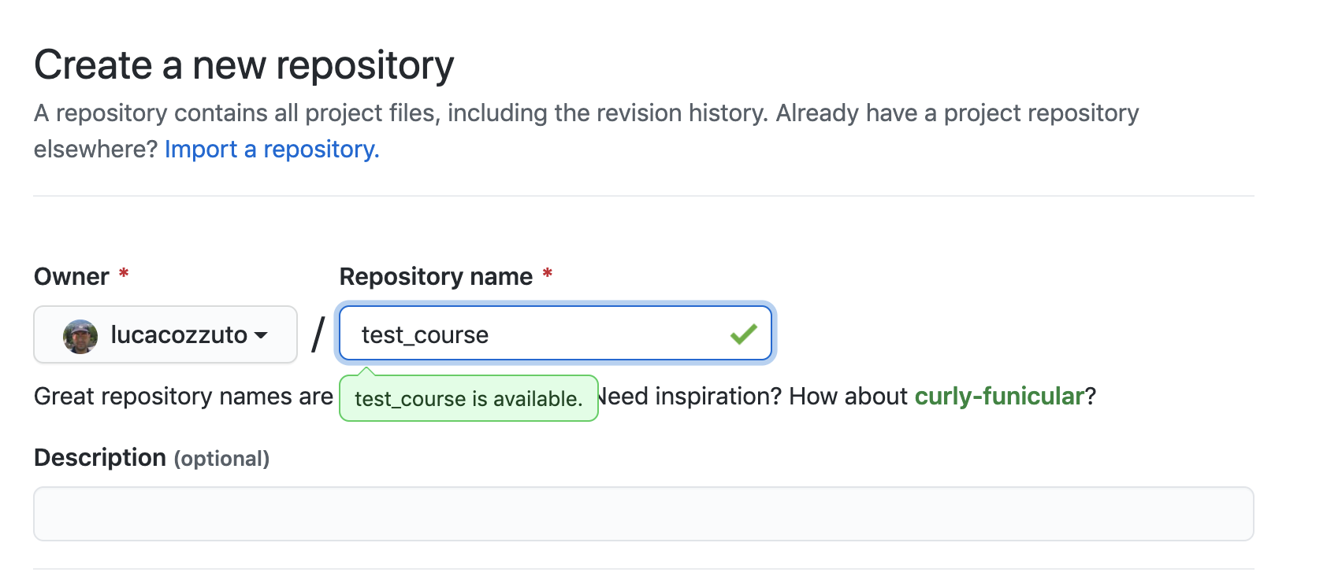Click the caret arrow beside lucacozzuto

[261, 335]
